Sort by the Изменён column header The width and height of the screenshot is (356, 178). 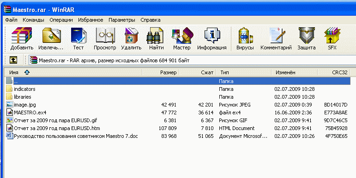point(295,72)
